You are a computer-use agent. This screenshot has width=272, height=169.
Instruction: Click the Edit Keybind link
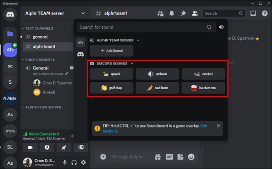155,129
